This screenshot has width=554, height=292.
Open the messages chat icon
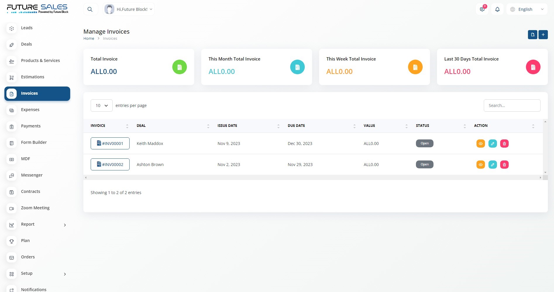(x=482, y=9)
